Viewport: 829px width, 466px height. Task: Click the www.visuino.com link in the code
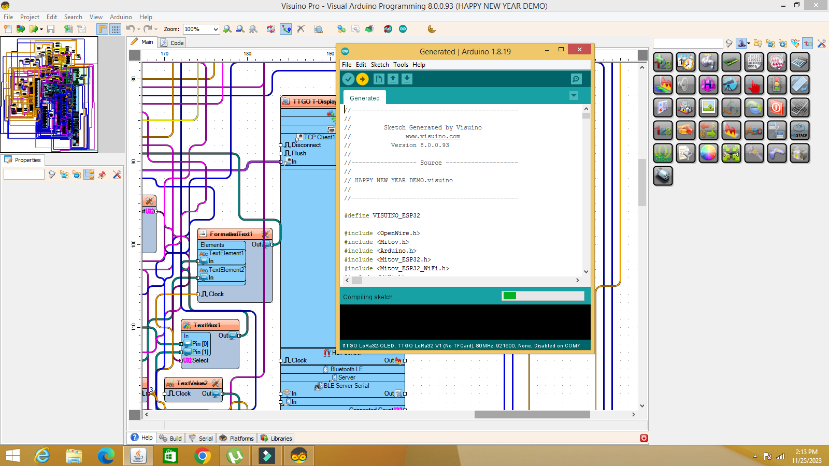click(434, 136)
